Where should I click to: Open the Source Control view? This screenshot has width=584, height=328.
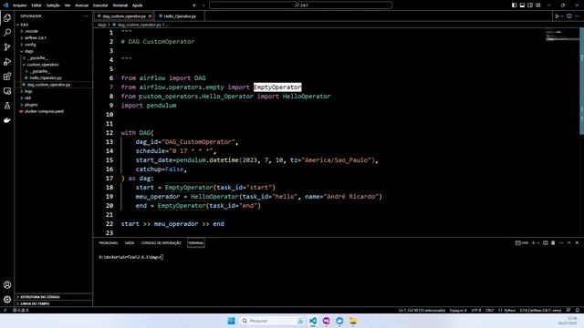pos(7,46)
